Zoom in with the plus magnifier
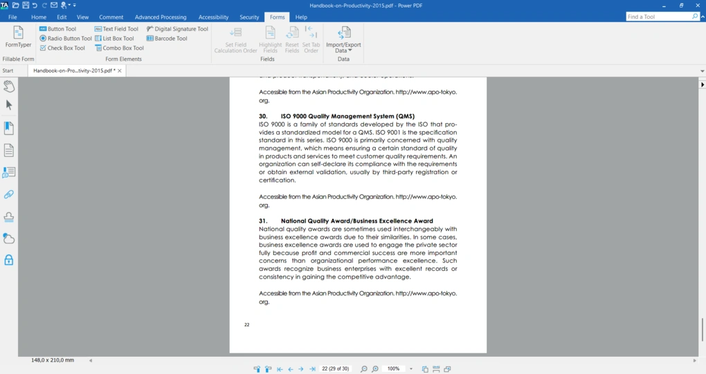The width and height of the screenshot is (706, 374). [x=374, y=369]
